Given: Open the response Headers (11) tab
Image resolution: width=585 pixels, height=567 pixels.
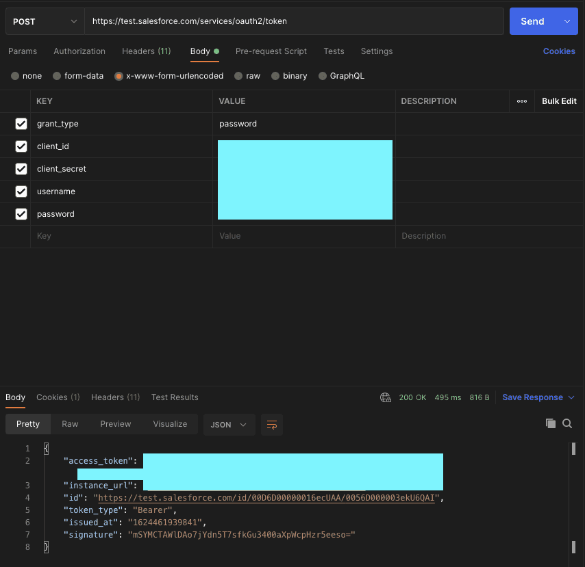Looking at the screenshot, I should click(x=115, y=397).
